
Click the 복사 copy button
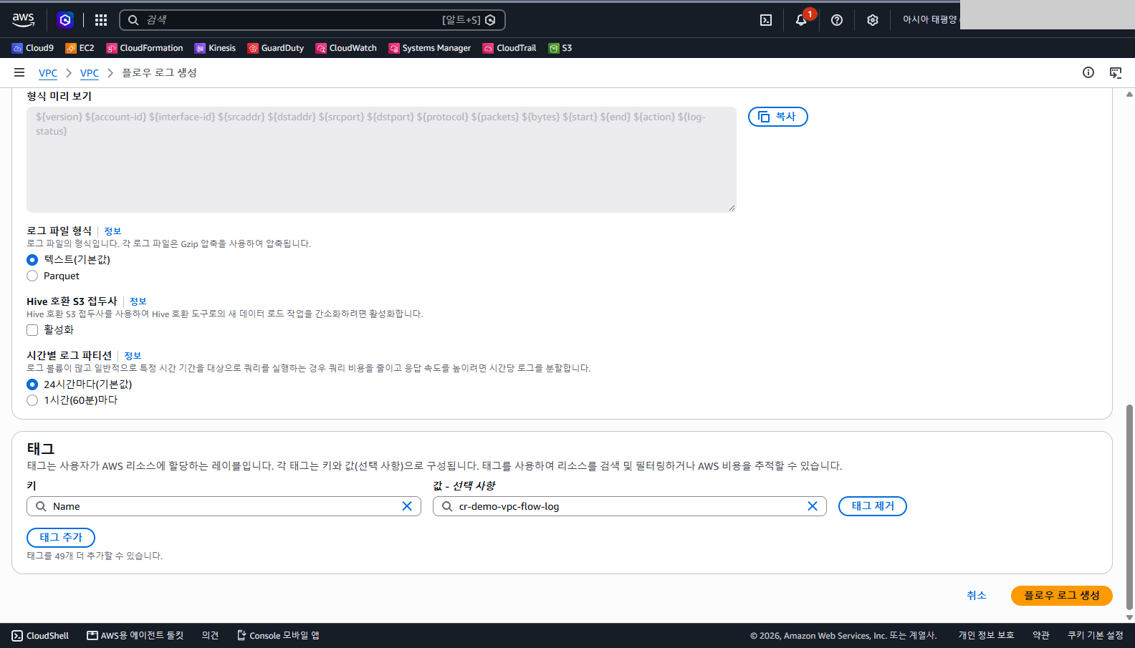778,117
